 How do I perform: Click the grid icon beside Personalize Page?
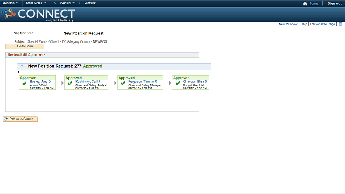pyautogui.click(x=340, y=24)
